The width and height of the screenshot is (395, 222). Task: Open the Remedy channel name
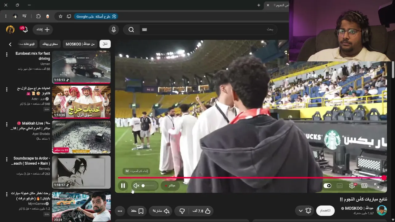45,169
